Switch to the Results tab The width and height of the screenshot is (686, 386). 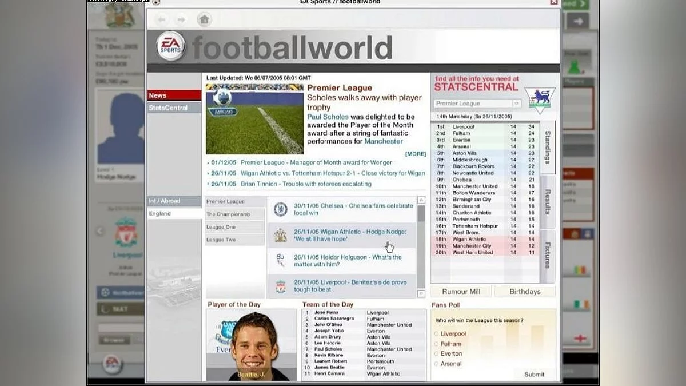tap(548, 202)
